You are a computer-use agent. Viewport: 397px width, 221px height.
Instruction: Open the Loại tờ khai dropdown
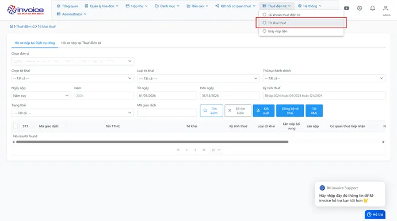coord(199,78)
